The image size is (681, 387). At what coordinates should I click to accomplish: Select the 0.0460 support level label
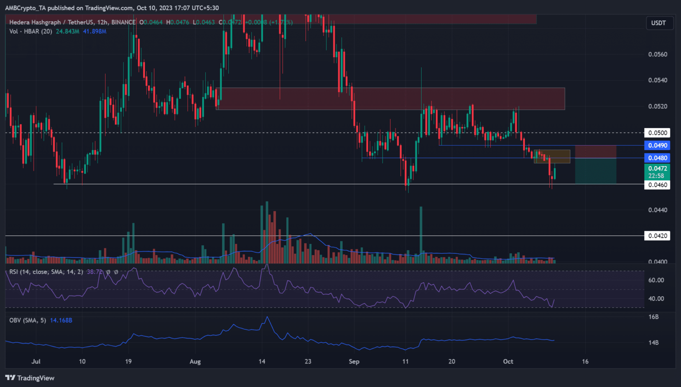[657, 185]
